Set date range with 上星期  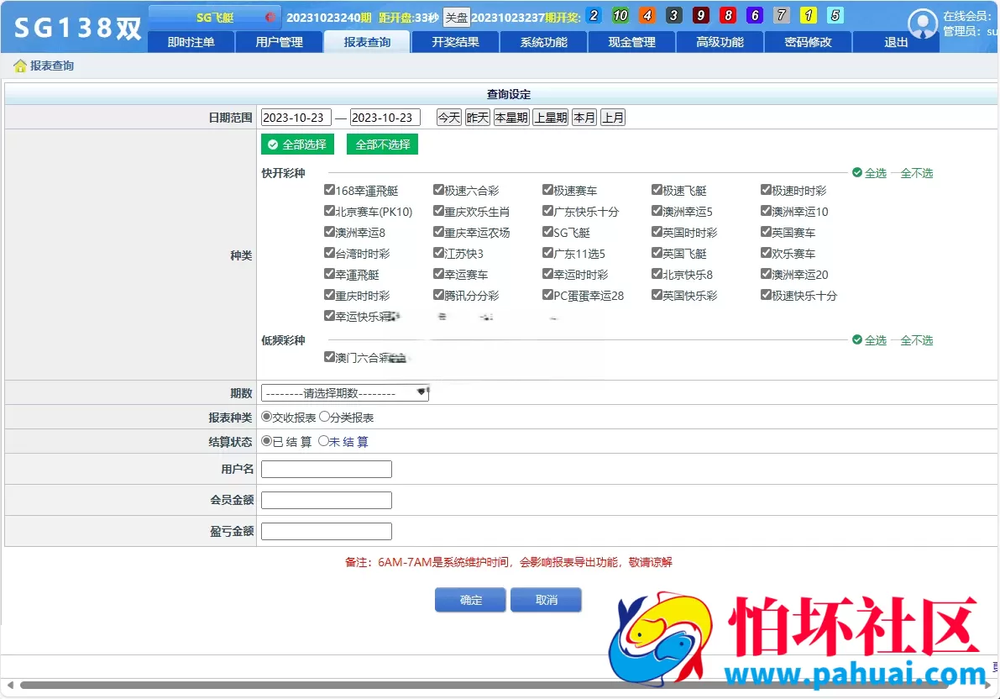click(551, 118)
